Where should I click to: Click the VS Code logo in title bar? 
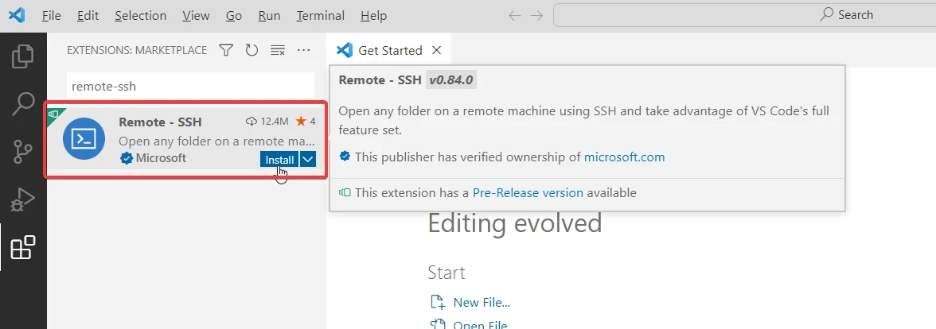coord(17,16)
